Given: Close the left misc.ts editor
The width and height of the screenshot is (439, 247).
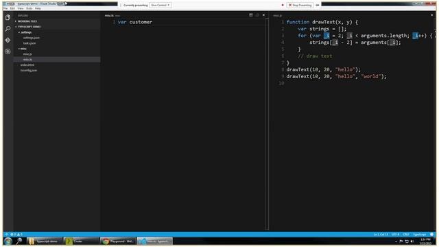Looking at the screenshot, I should click(x=263, y=15).
